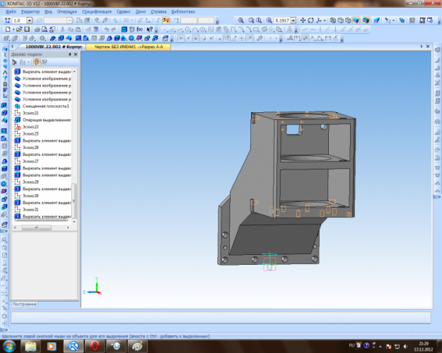Image resolution: width=442 pixels, height=353 pixels.
Task: Toggle shaded rendering display mode
Action: [356, 20]
